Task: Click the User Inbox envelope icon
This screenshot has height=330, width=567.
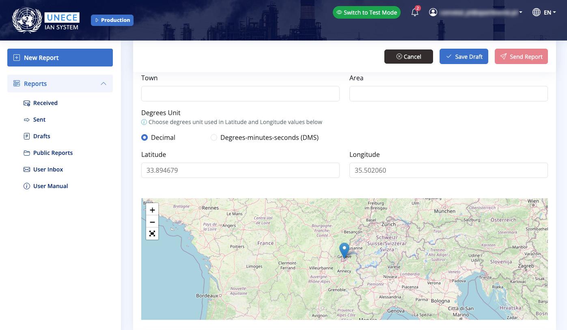Action: pyautogui.click(x=27, y=169)
